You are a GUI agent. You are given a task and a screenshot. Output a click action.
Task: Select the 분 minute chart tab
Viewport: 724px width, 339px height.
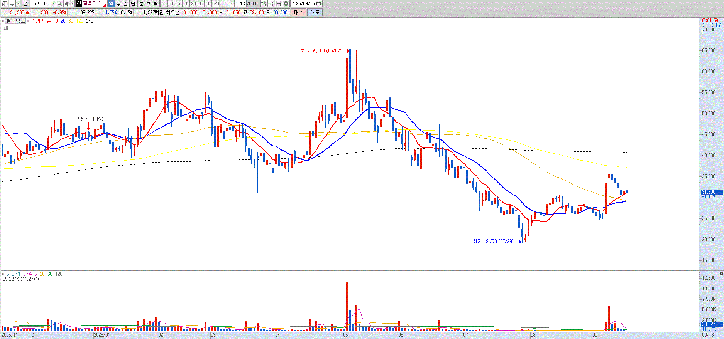141,3
